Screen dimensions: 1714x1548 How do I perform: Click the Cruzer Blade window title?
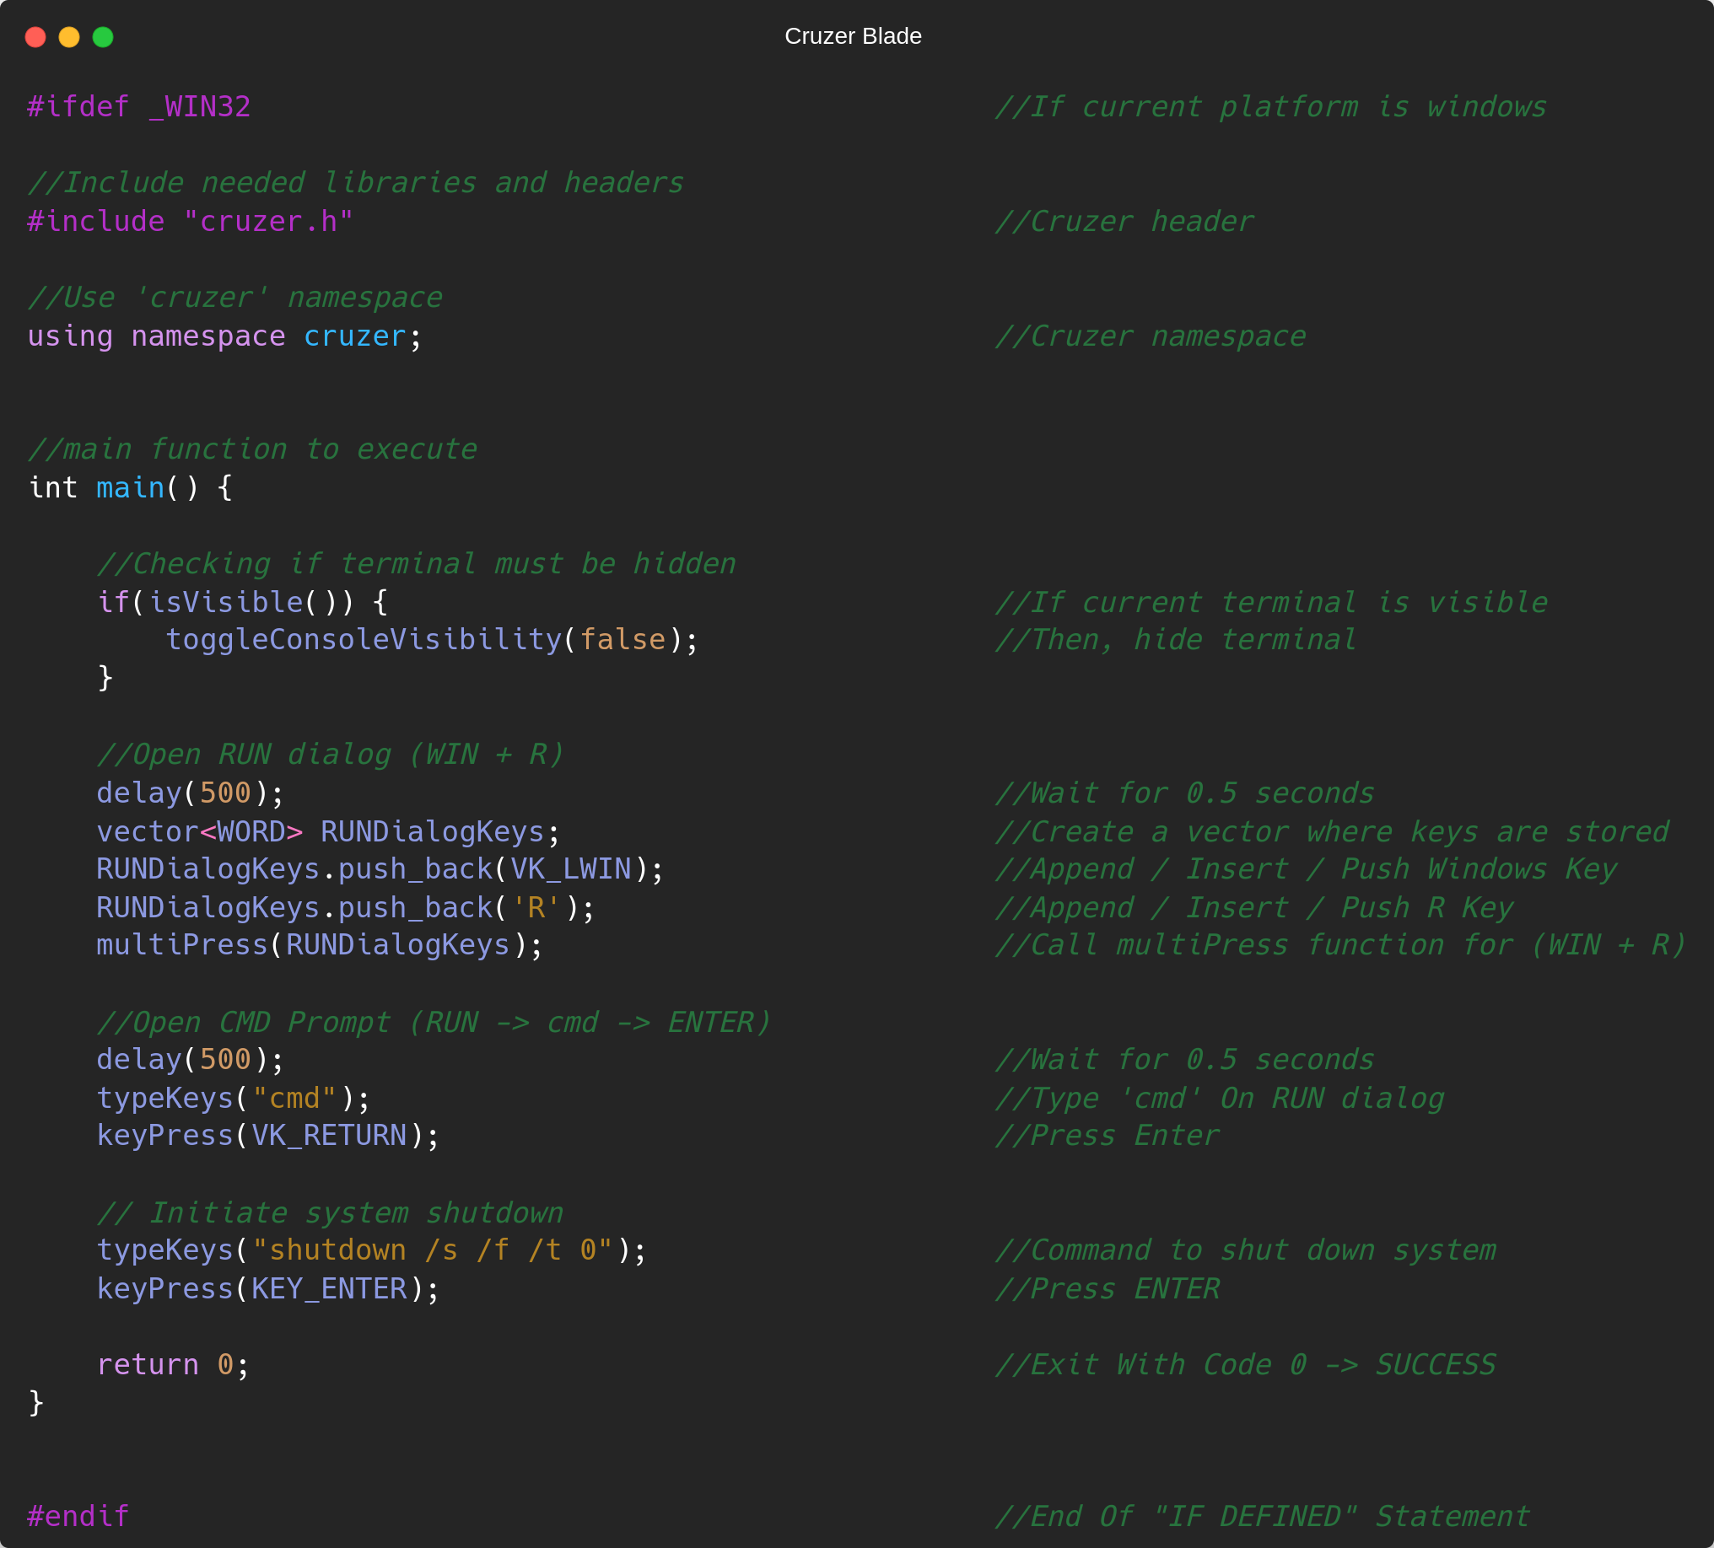click(x=853, y=36)
